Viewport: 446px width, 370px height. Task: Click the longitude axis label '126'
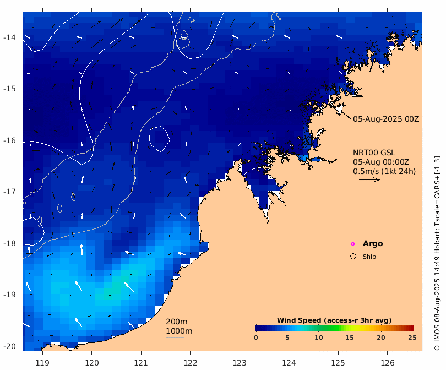(388, 363)
